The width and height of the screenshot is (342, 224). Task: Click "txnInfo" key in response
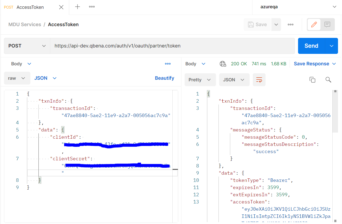click(x=231, y=101)
